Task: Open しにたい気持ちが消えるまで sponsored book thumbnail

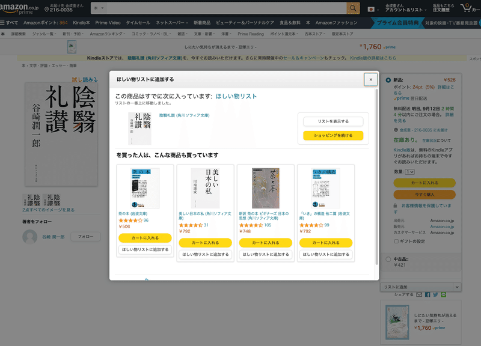Action: (397, 322)
